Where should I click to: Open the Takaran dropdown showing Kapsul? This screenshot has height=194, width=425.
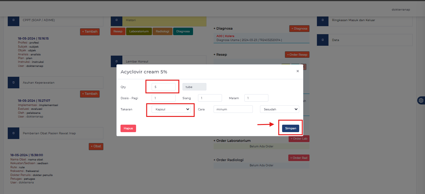170,109
